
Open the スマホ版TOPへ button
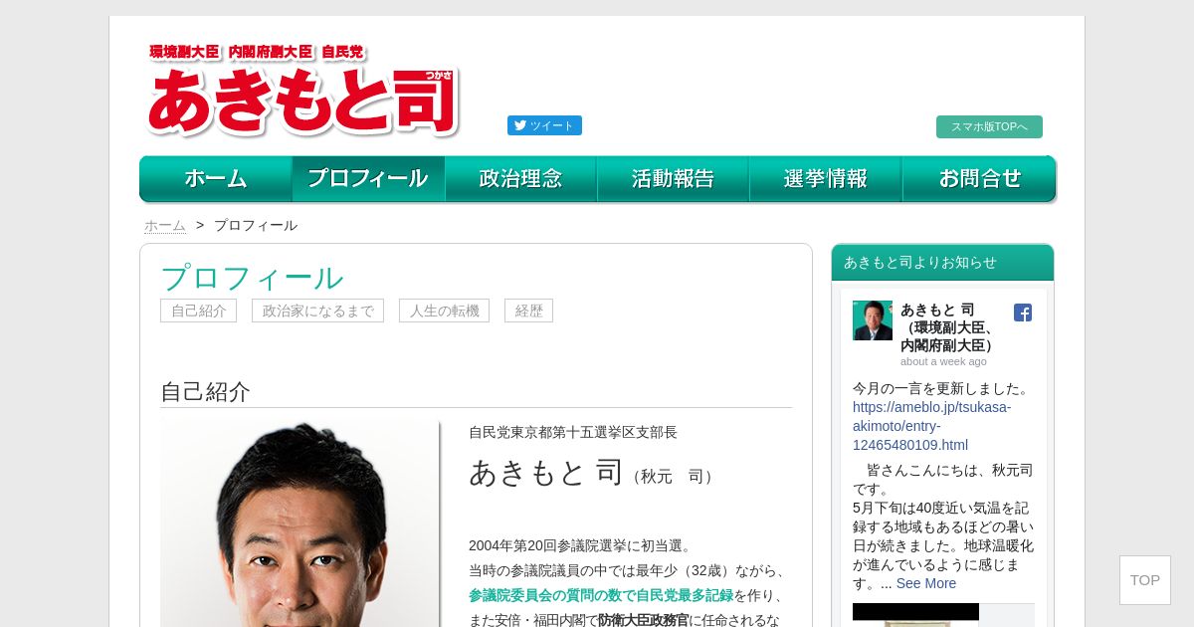pos(989,126)
